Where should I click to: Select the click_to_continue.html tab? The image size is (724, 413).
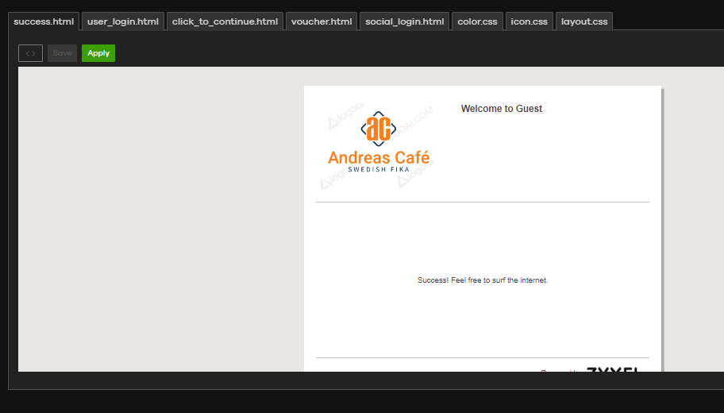coord(225,21)
